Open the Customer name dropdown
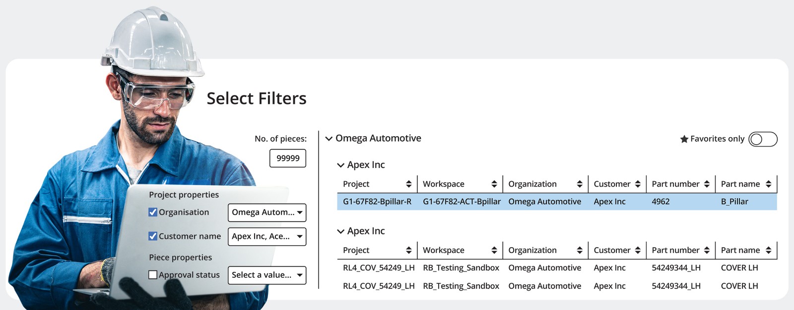 267,237
